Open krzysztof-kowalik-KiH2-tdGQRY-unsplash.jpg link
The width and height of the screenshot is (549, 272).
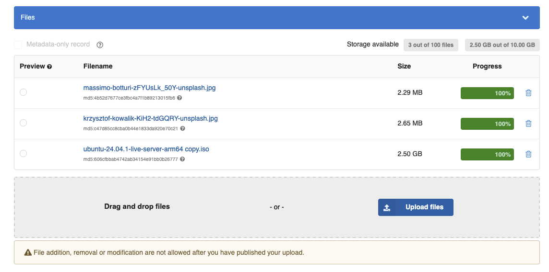click(x=151, y=119)
